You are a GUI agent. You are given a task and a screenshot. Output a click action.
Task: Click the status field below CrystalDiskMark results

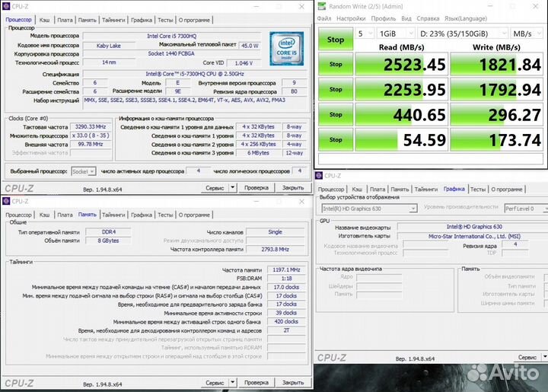[431, 158]
